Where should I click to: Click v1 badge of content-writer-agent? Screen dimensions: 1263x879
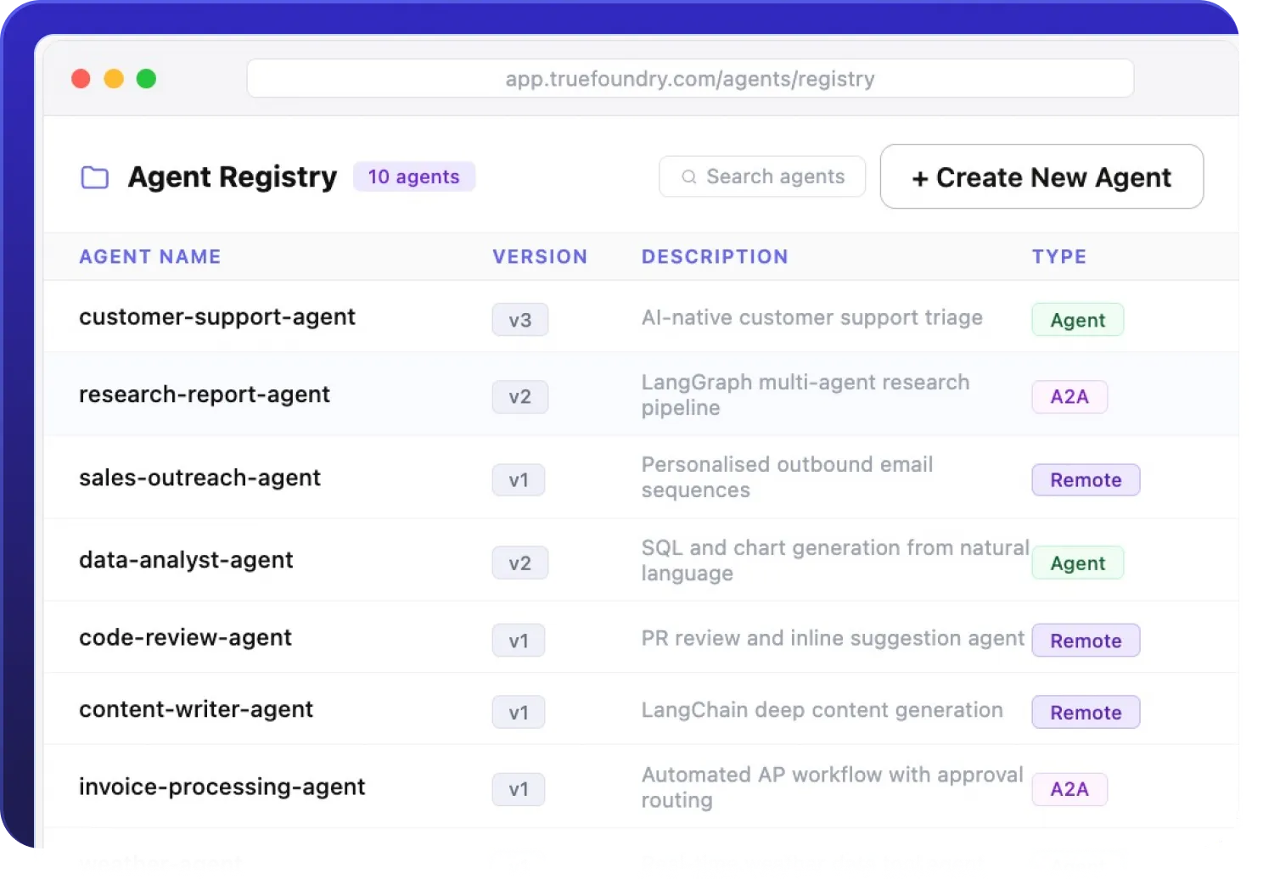[x=519, y=713]
